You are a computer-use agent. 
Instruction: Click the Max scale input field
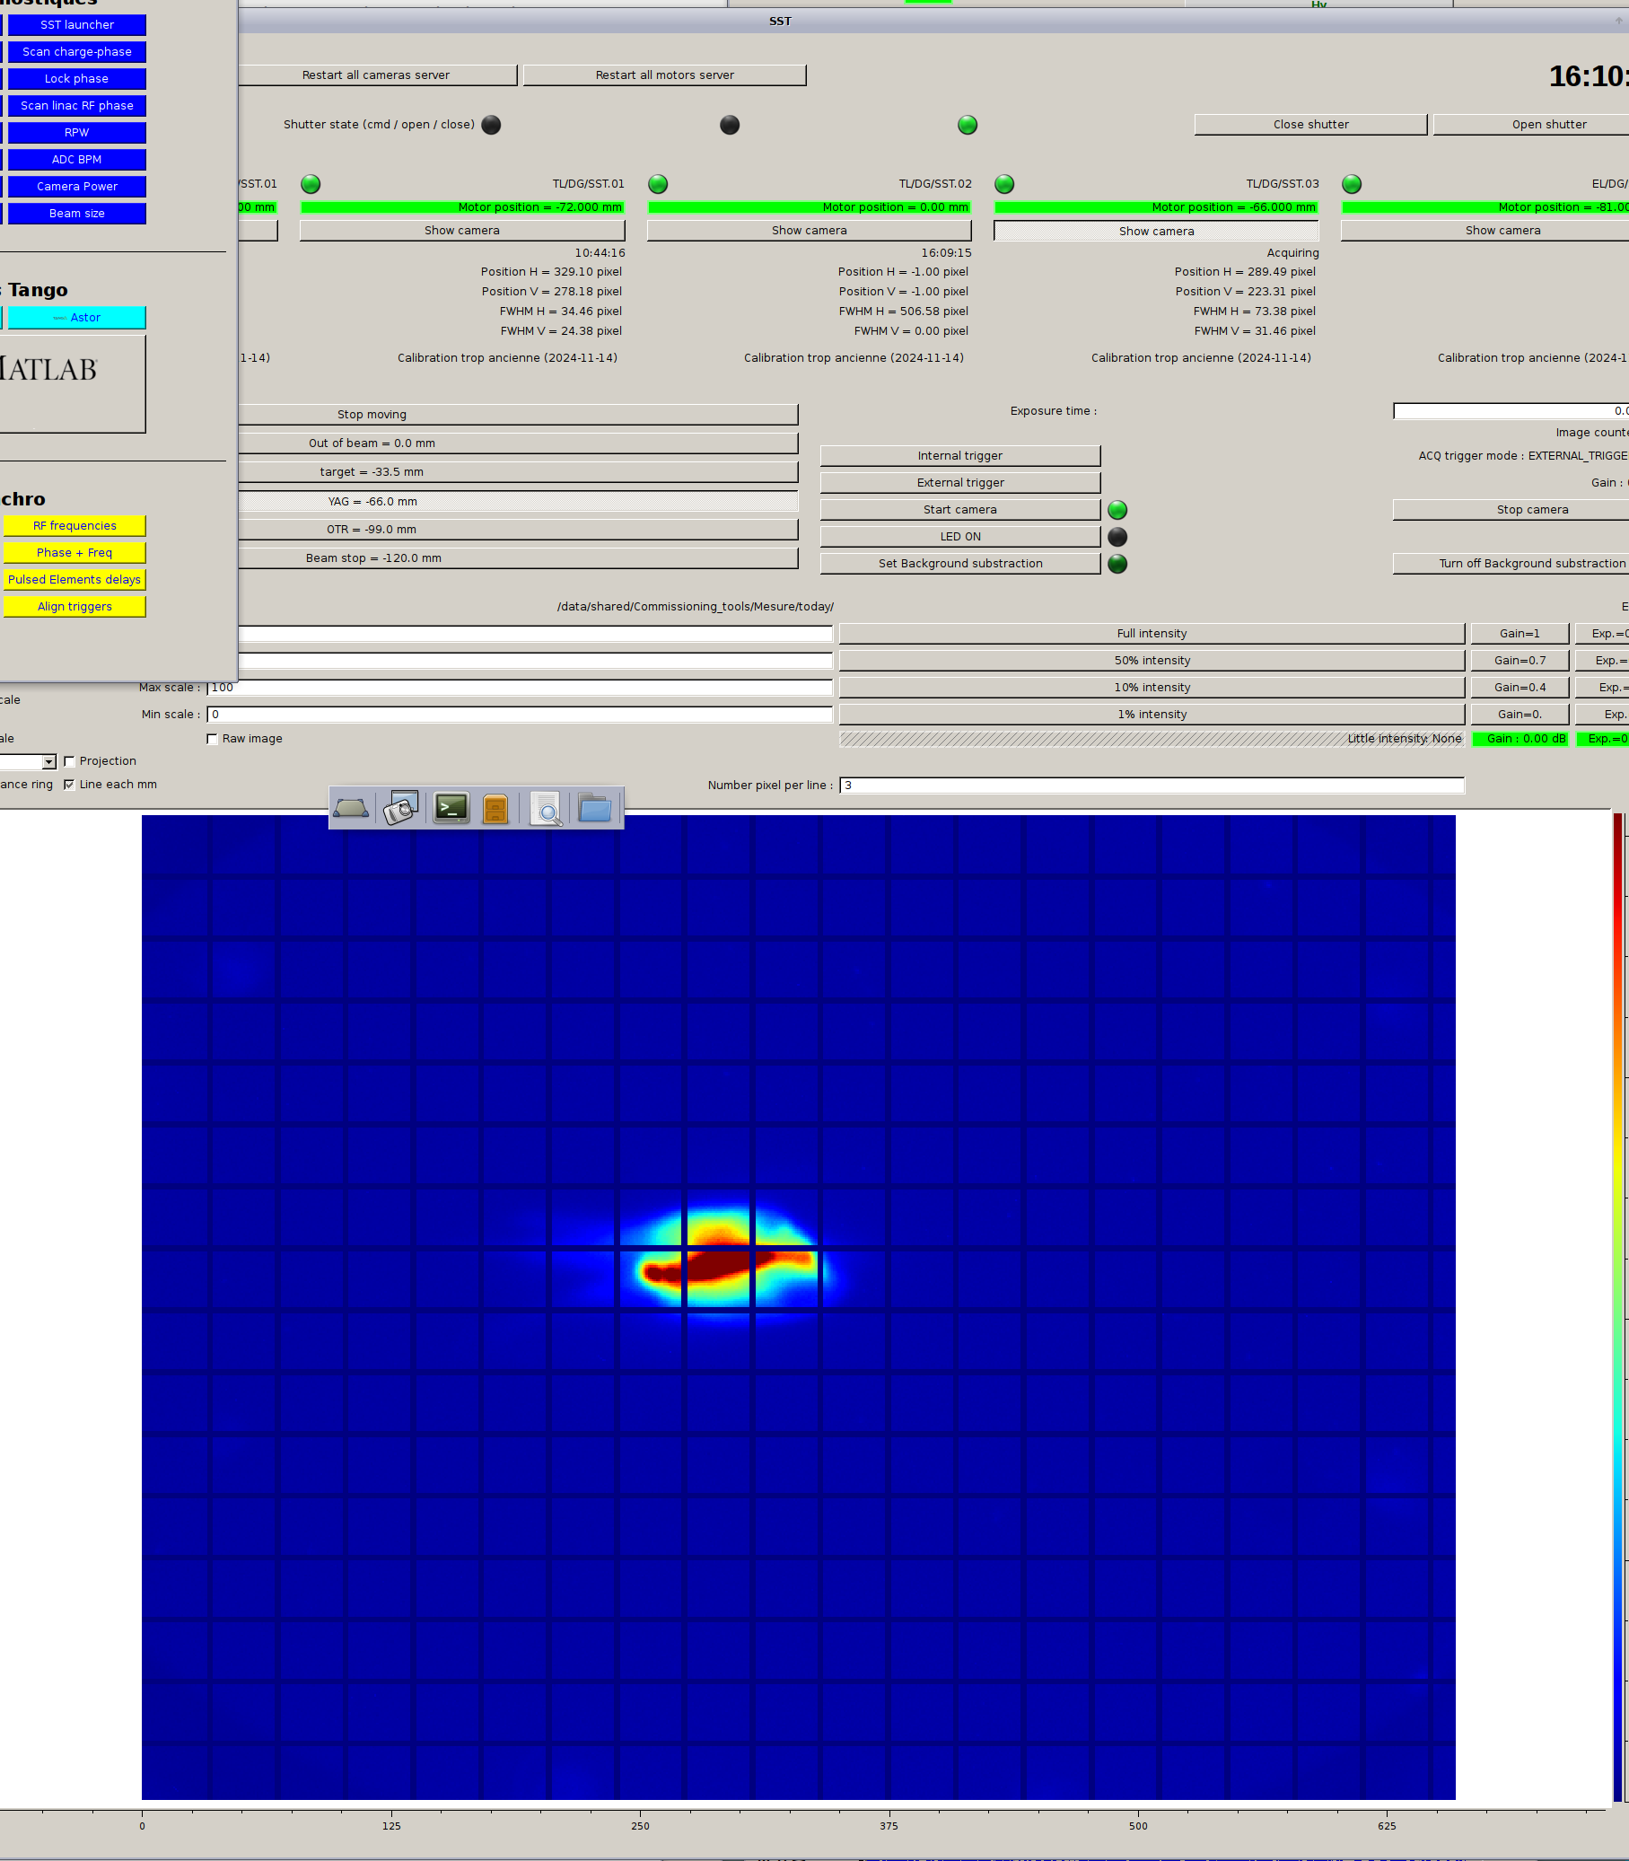coord(520,688)
